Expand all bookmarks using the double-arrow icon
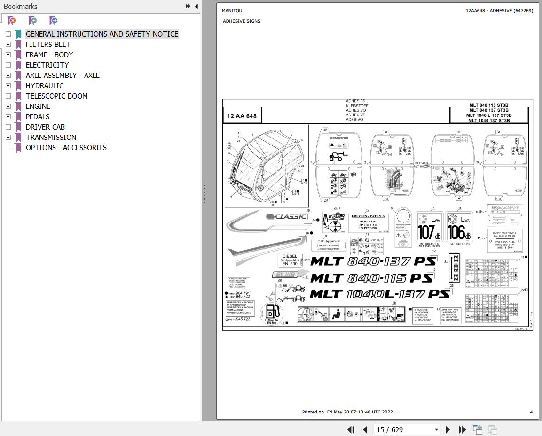This screenshot has height=436, width=542. pyautogui.click(x=188, y=6)
